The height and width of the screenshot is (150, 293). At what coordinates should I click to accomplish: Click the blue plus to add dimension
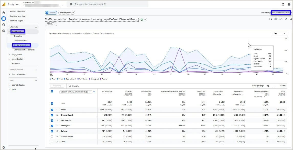tap(94, 92)
